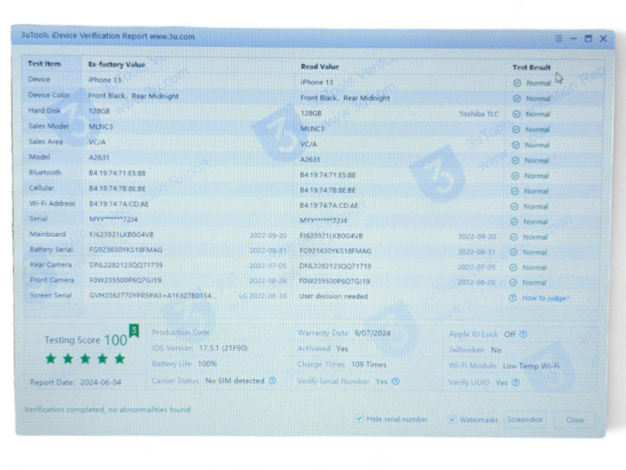626x470 pixels.
Task: Select ex-factory battery serial FG923630YKS18FMAG
Action: click(126, 249)
